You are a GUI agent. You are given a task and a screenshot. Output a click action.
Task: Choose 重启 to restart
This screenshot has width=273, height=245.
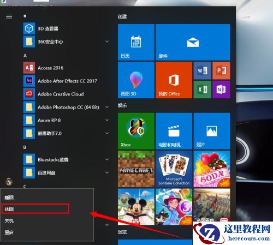[47, 232]
